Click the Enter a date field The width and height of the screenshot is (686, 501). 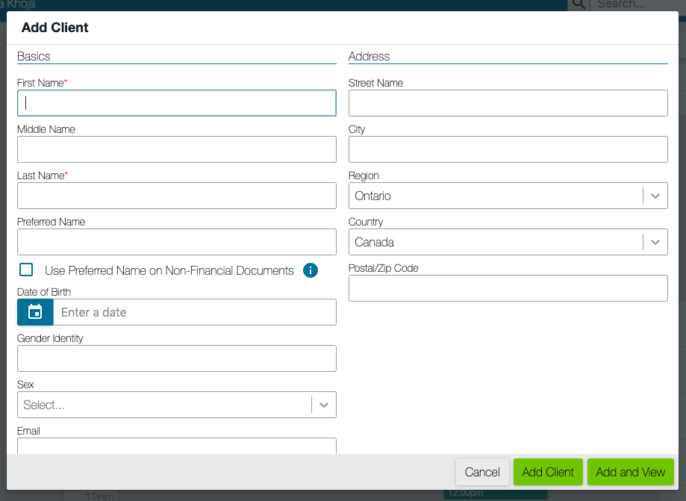194,312
